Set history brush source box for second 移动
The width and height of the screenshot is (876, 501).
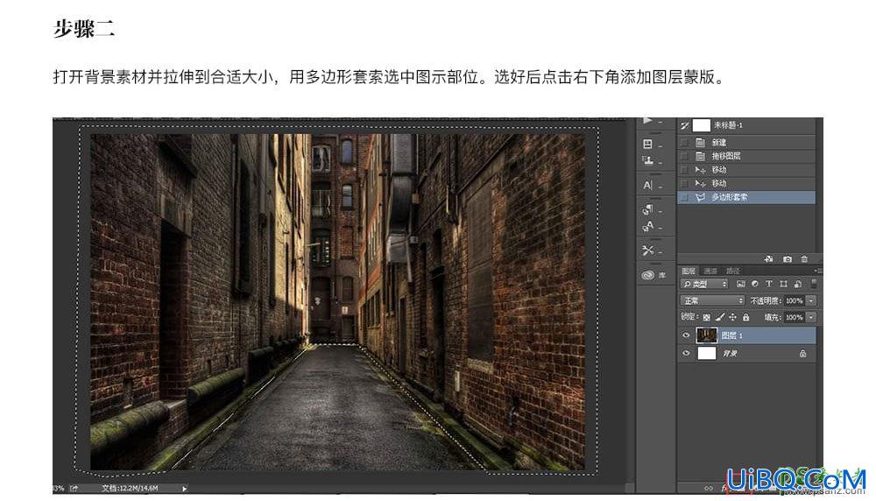pos(684,183)
